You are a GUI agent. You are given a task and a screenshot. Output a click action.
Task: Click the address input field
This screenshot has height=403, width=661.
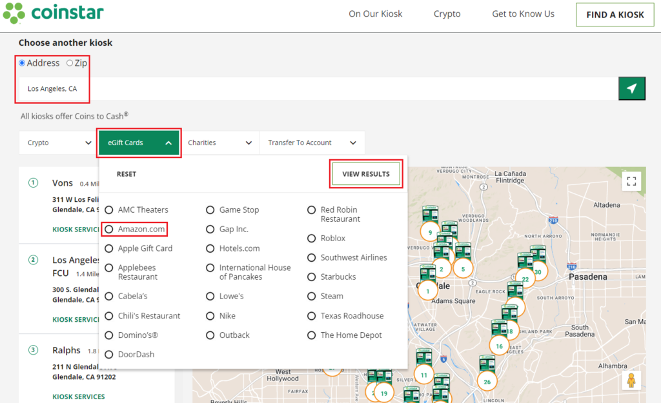pos(316,89)
